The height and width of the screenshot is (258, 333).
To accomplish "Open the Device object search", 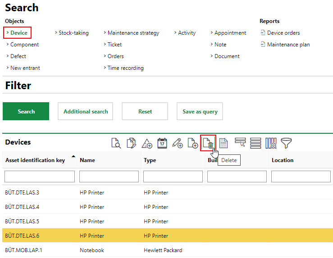I will tap(18, 33).
